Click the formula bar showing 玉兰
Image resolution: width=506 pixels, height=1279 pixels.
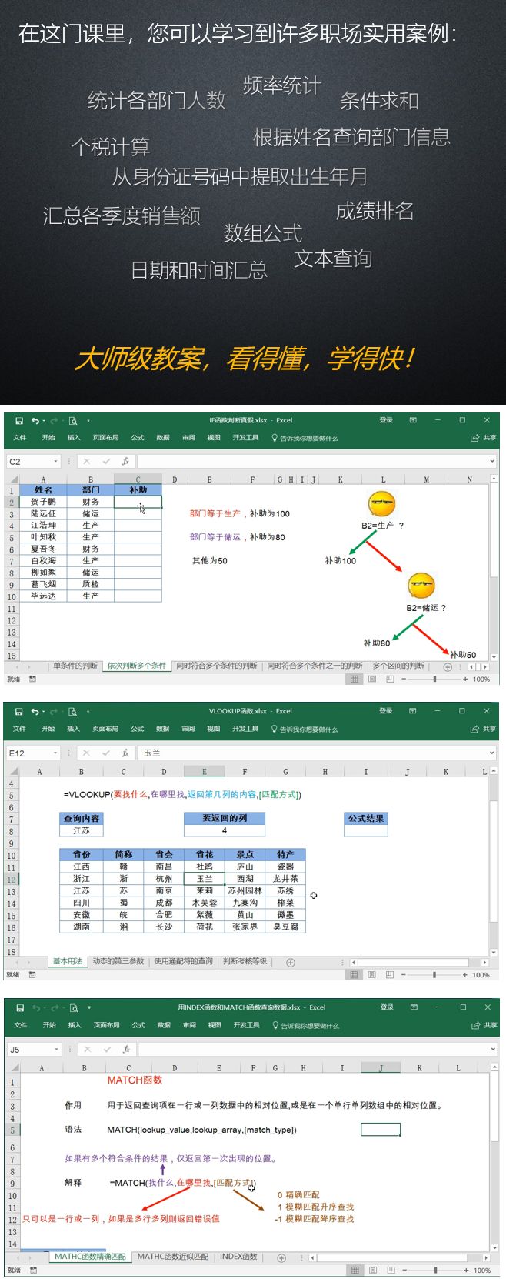click(x=315, y=753)
